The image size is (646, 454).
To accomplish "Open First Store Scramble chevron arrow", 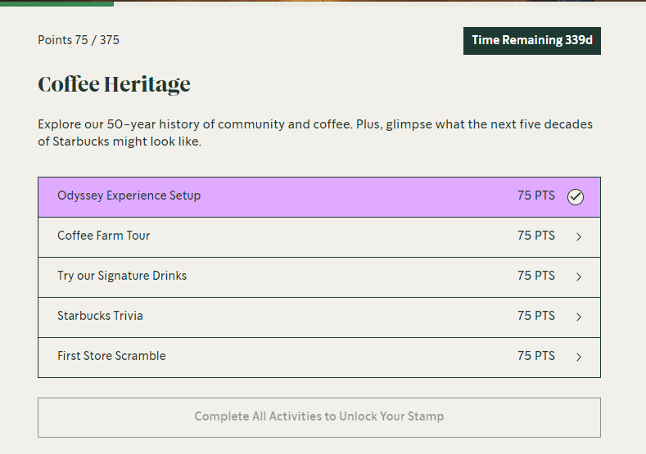I will pyautogui.click(x=579, y=357).
